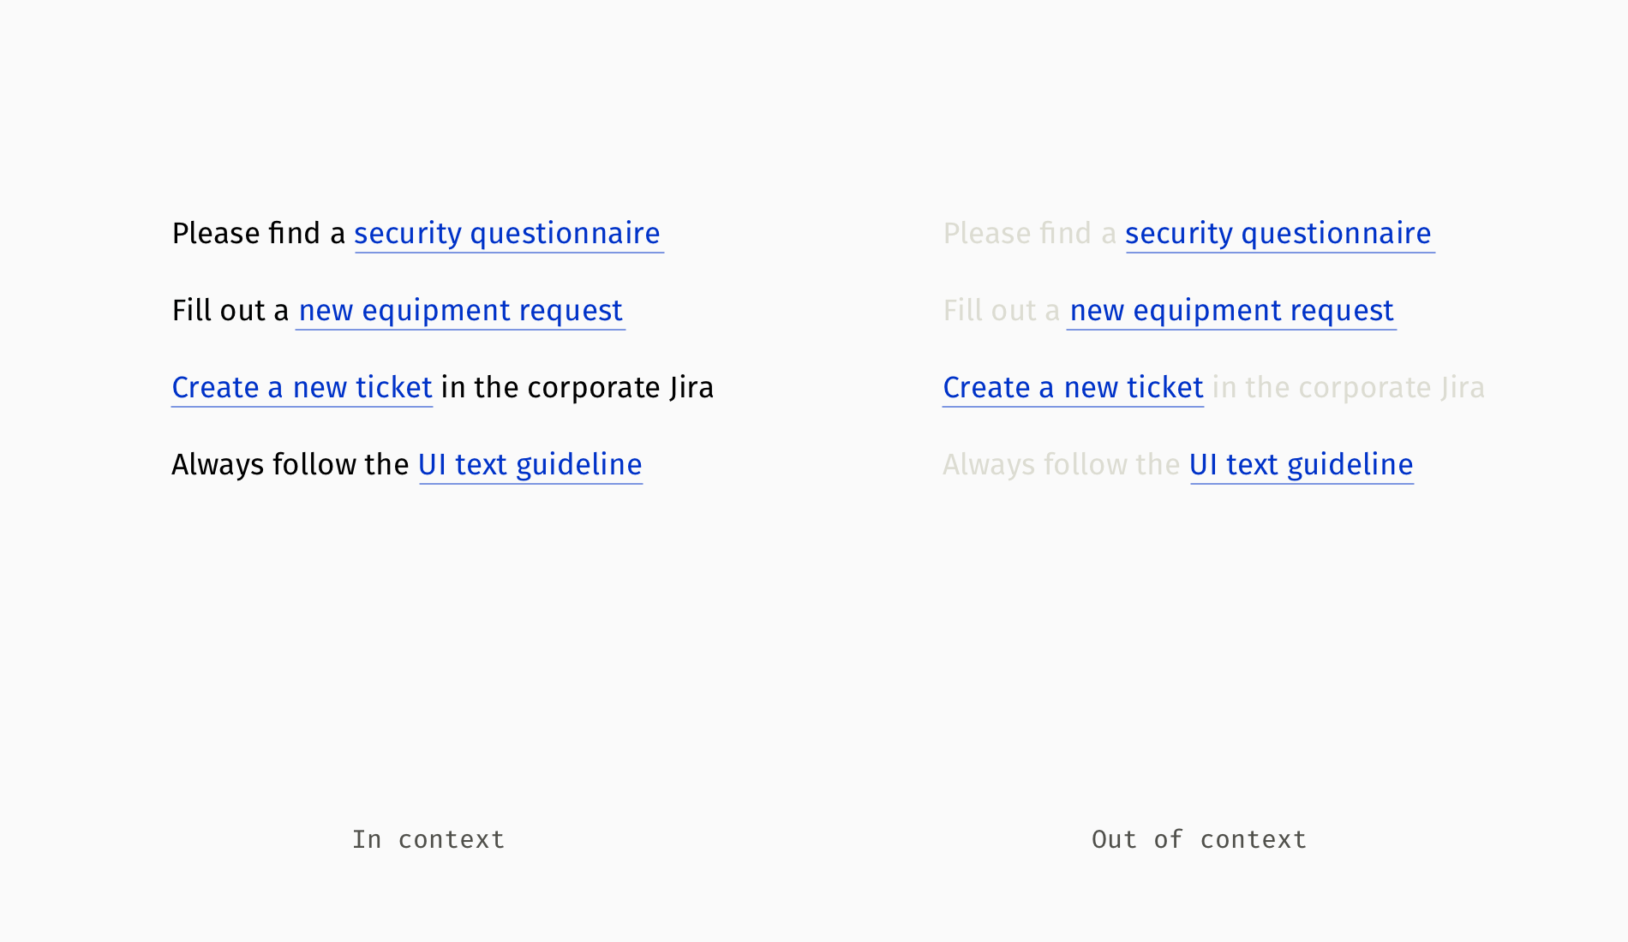This screenshot has width=1628, height=942.
Task: Click the black 'Please find a' text
Action: pos(258,234)
